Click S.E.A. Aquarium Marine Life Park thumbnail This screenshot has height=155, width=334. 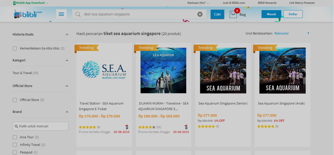click(x=104, y=71)
